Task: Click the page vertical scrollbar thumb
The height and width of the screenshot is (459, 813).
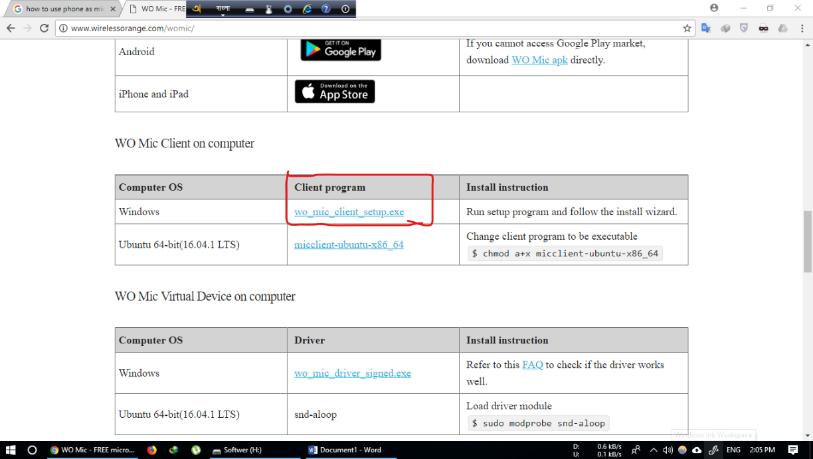Action: [807, 242]
